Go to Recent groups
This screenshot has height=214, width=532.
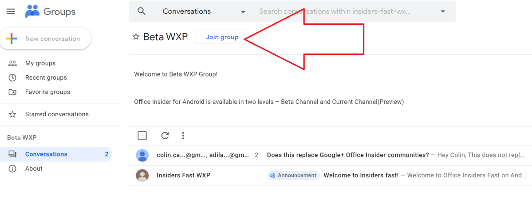coord(46,78)
